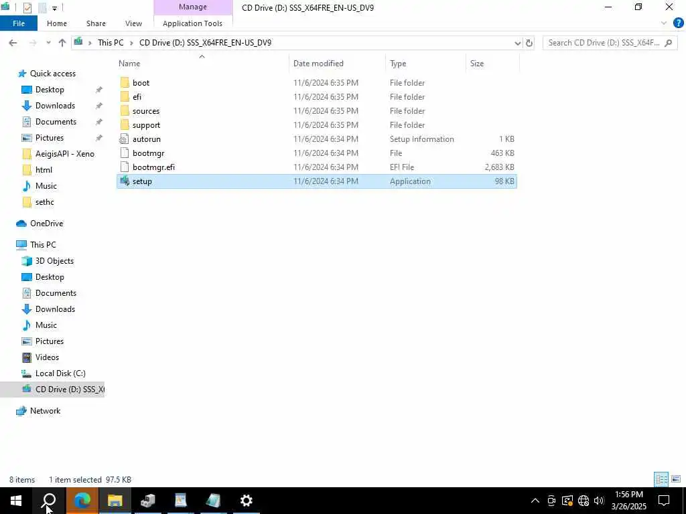Click the taskbar clock showing 1:56 PM
Image resolution: width=686 pixels, height=514 pixels.
(629, 501)
